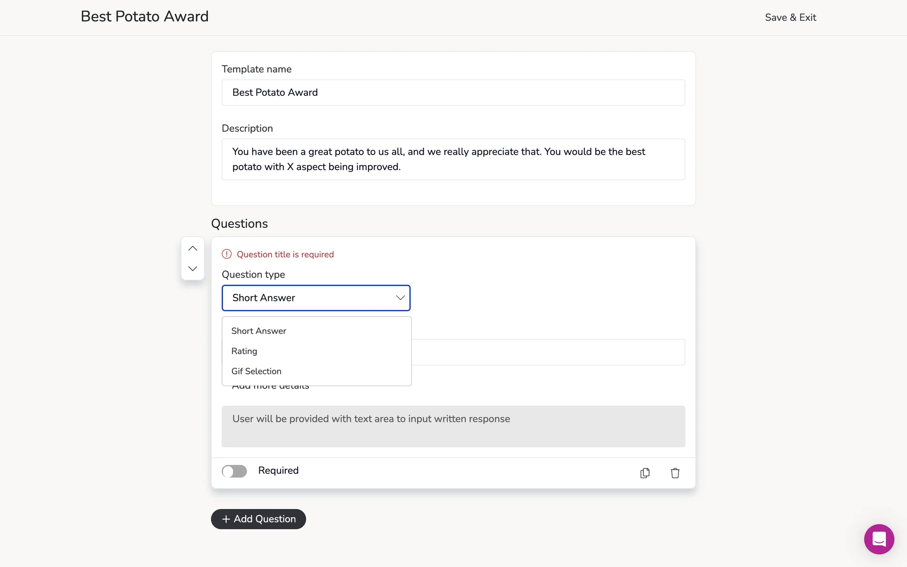Select Short Answer from the list

pos(259,331)
